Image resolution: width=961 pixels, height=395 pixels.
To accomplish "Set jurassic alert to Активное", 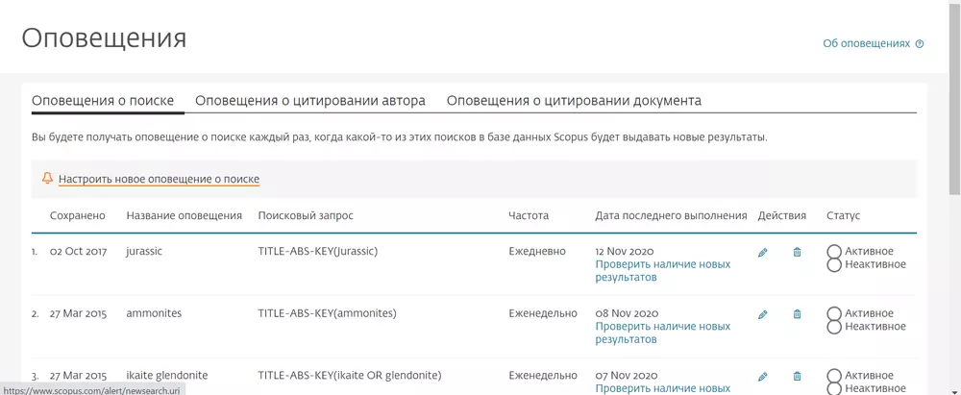I will click(x=834, y=252).
